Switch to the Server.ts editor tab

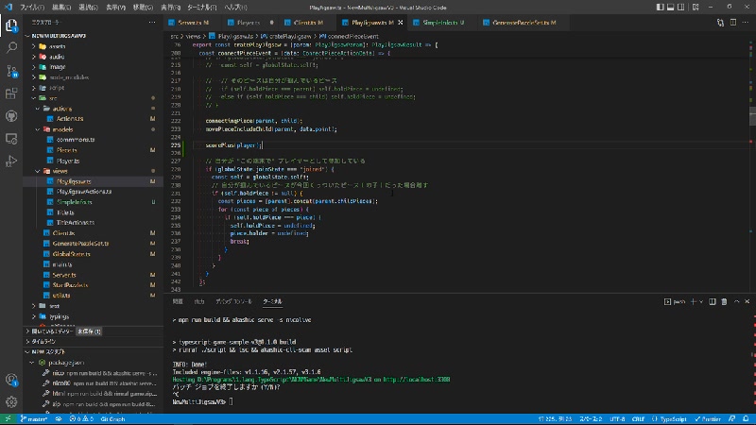pyautogui.click(x=194, y=23)
